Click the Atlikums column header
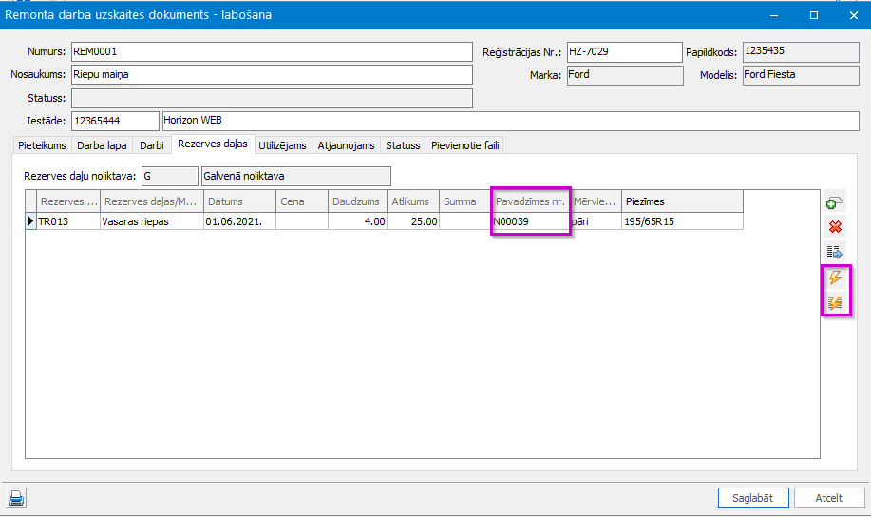This screenshot has width=871, height=517. (413, 201)
